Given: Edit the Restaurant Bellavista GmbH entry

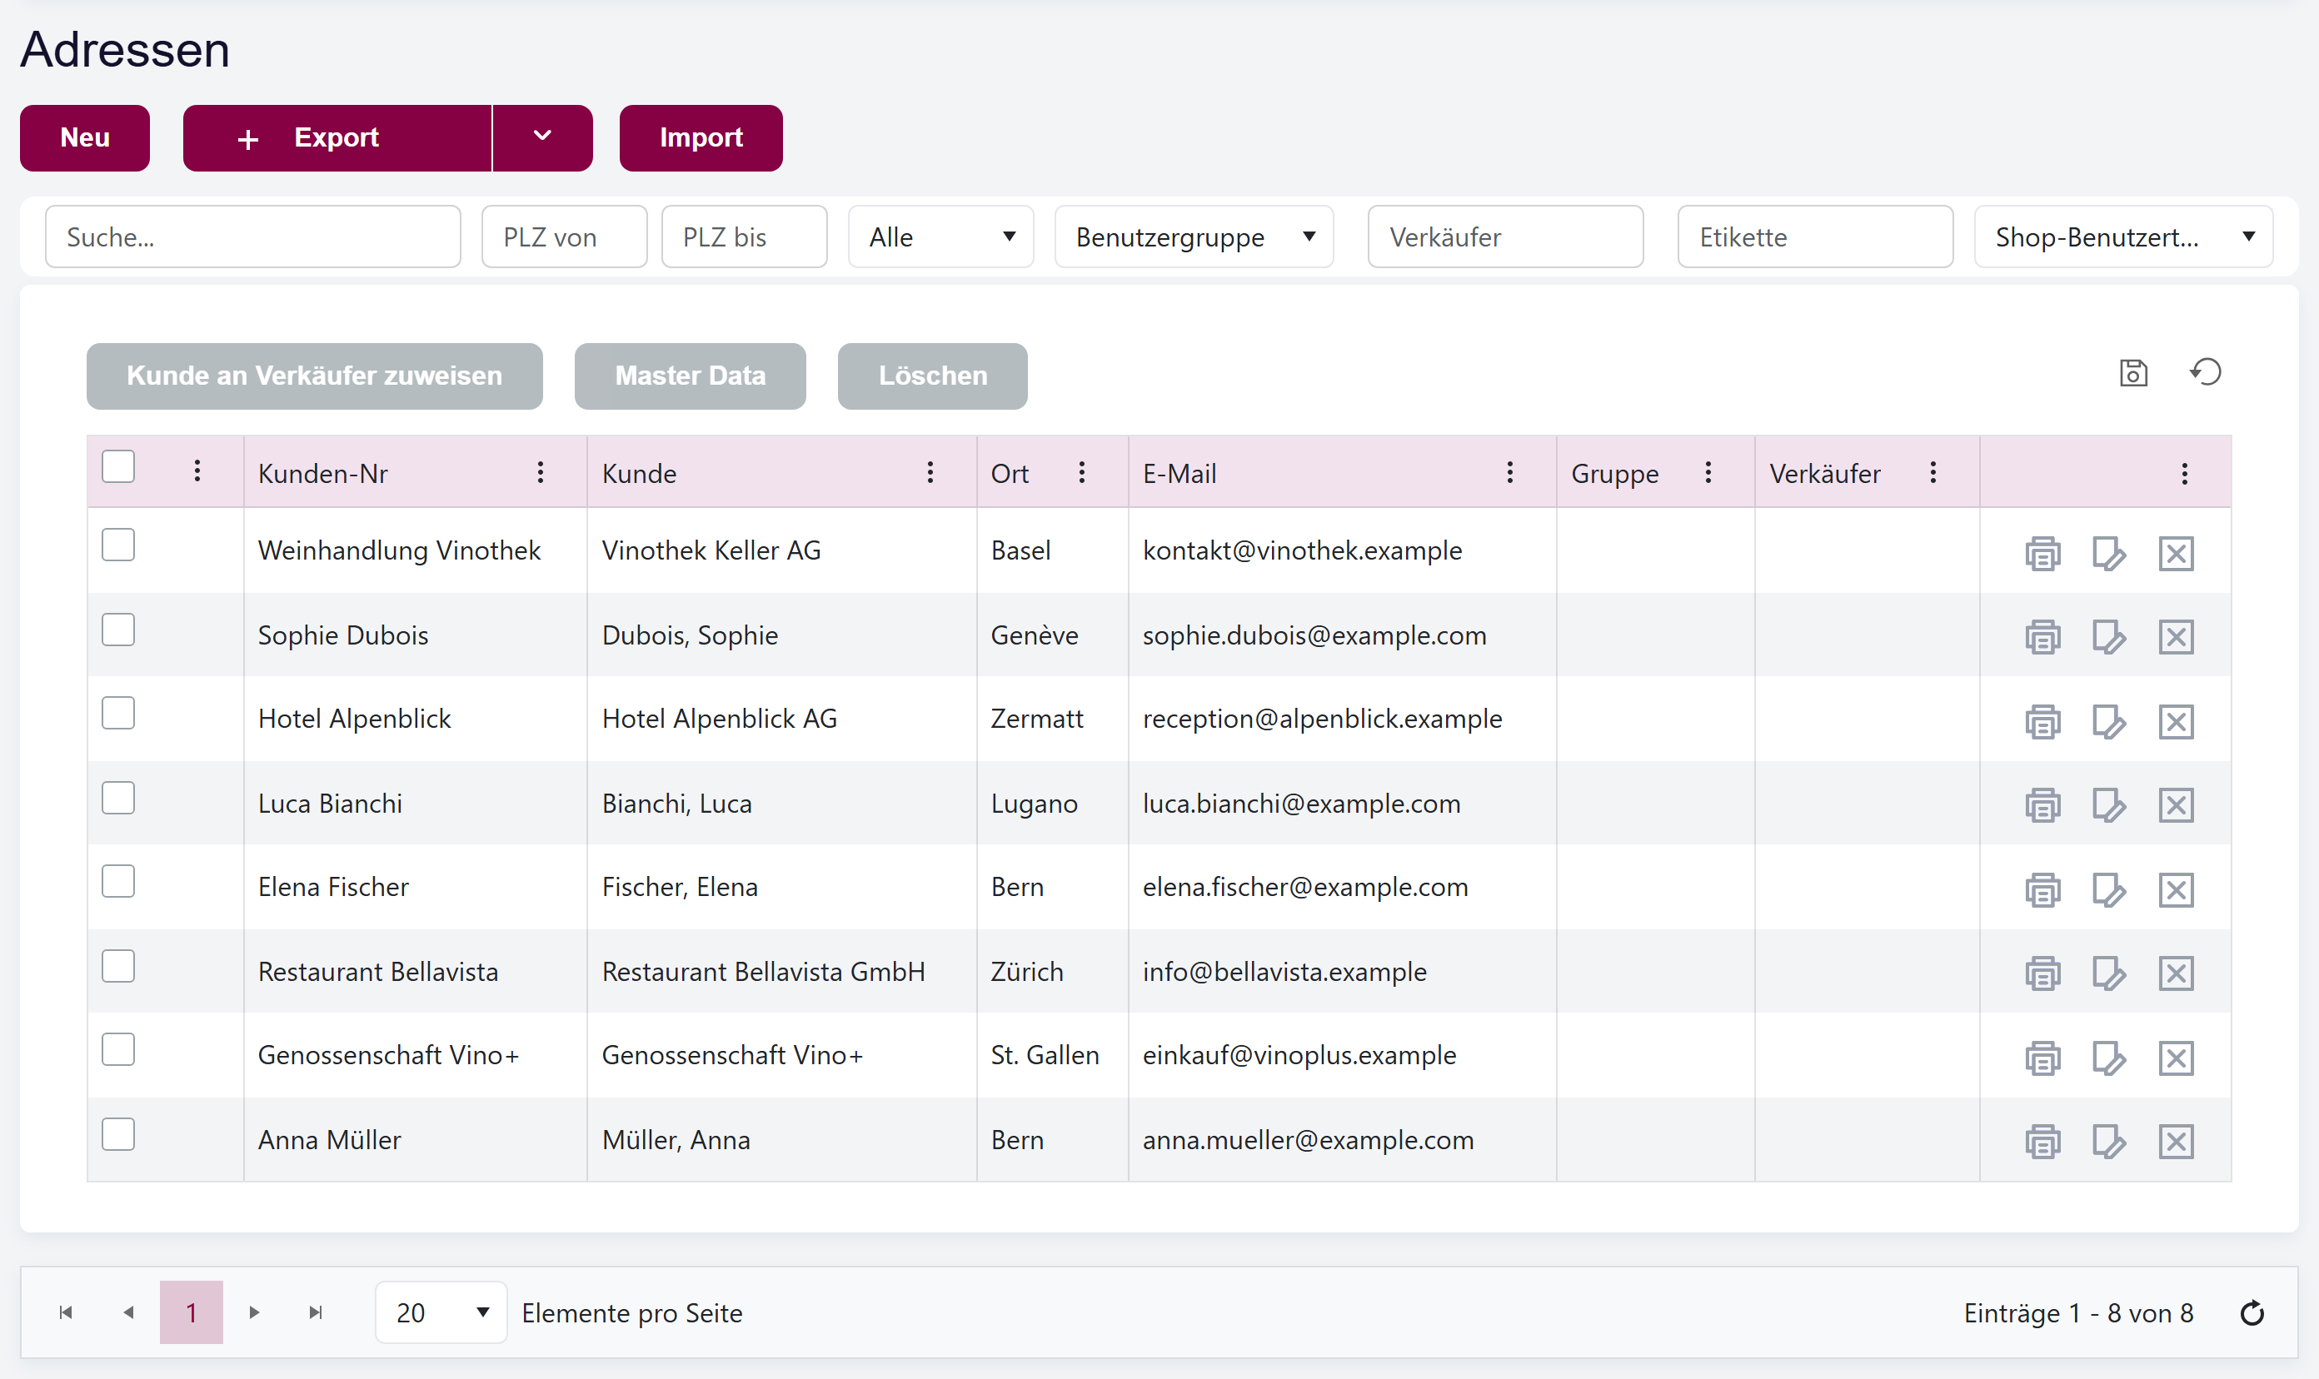Looking at the screenshot, I should pos(2109,973).
